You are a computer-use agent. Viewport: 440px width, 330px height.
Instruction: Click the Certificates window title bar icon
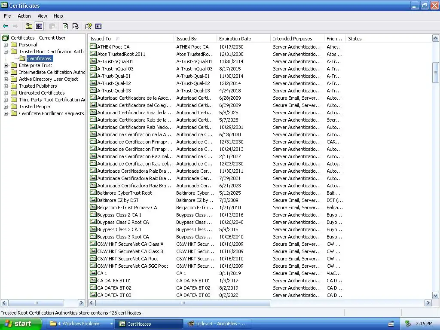coord(4,5)
